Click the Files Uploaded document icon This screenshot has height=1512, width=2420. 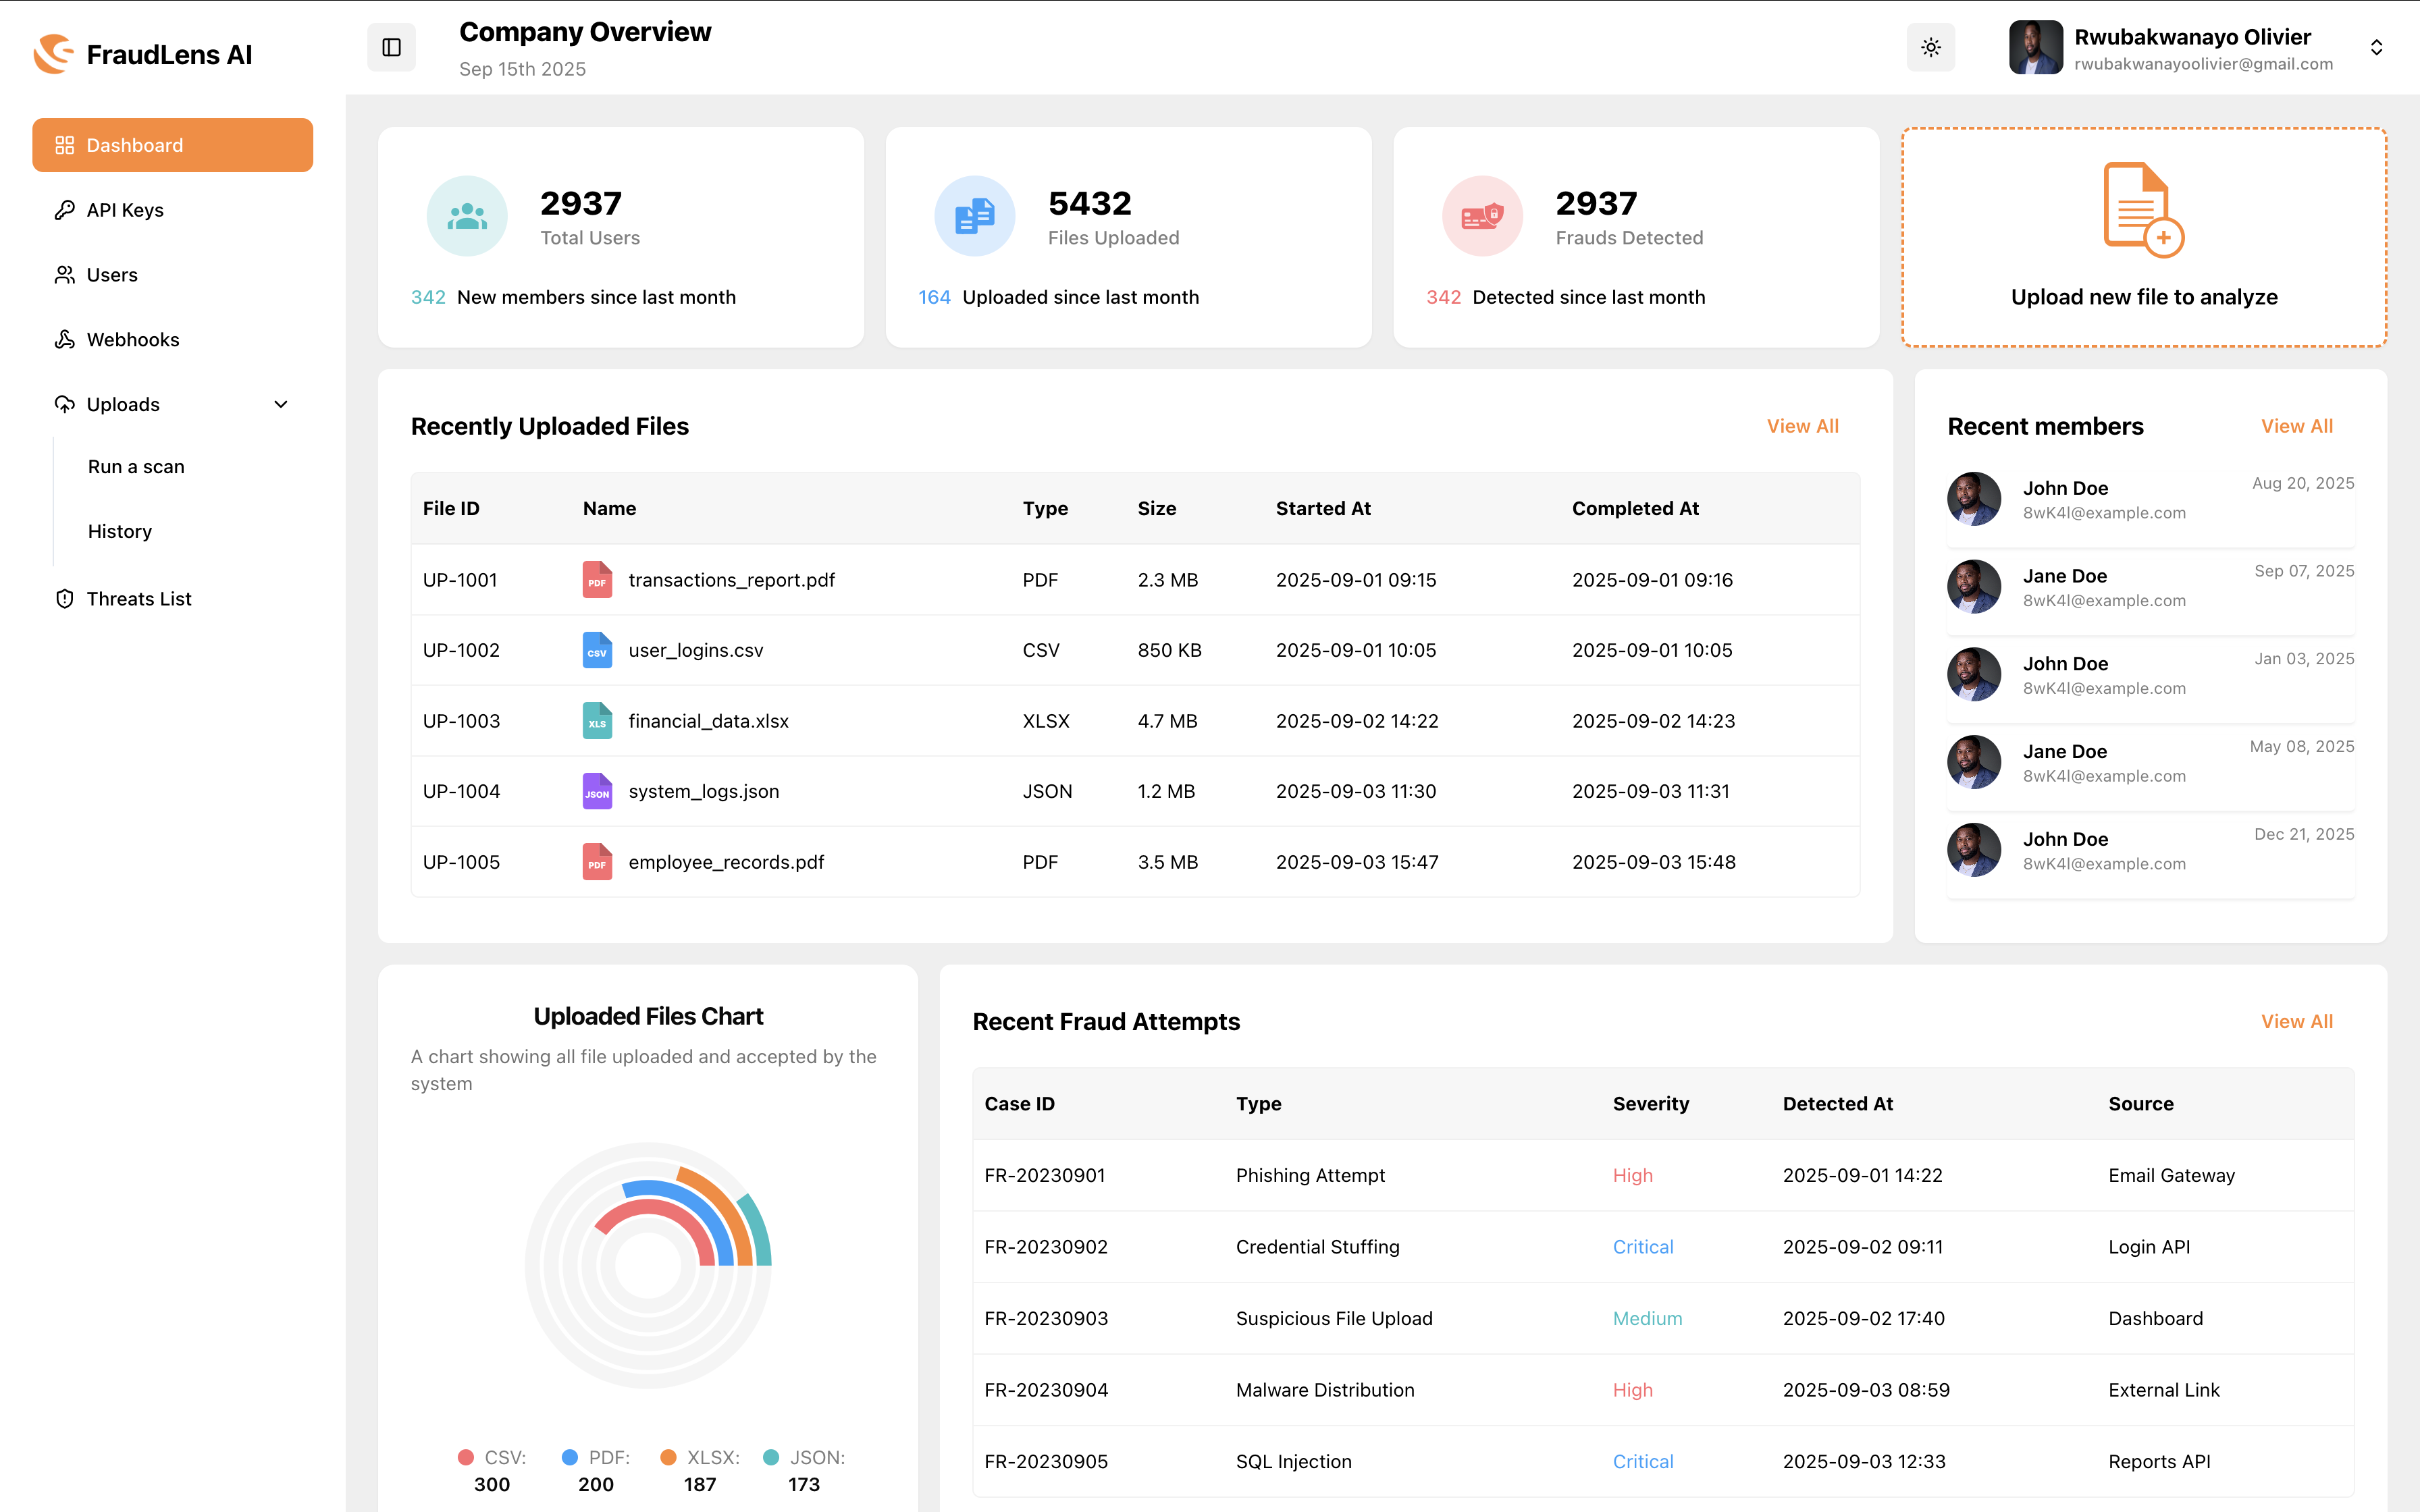pyautogui.click(x=974, y=215)
